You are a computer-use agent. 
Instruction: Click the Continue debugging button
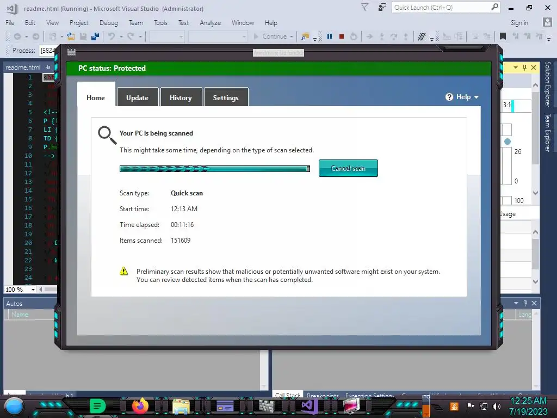tap(270, 36)
